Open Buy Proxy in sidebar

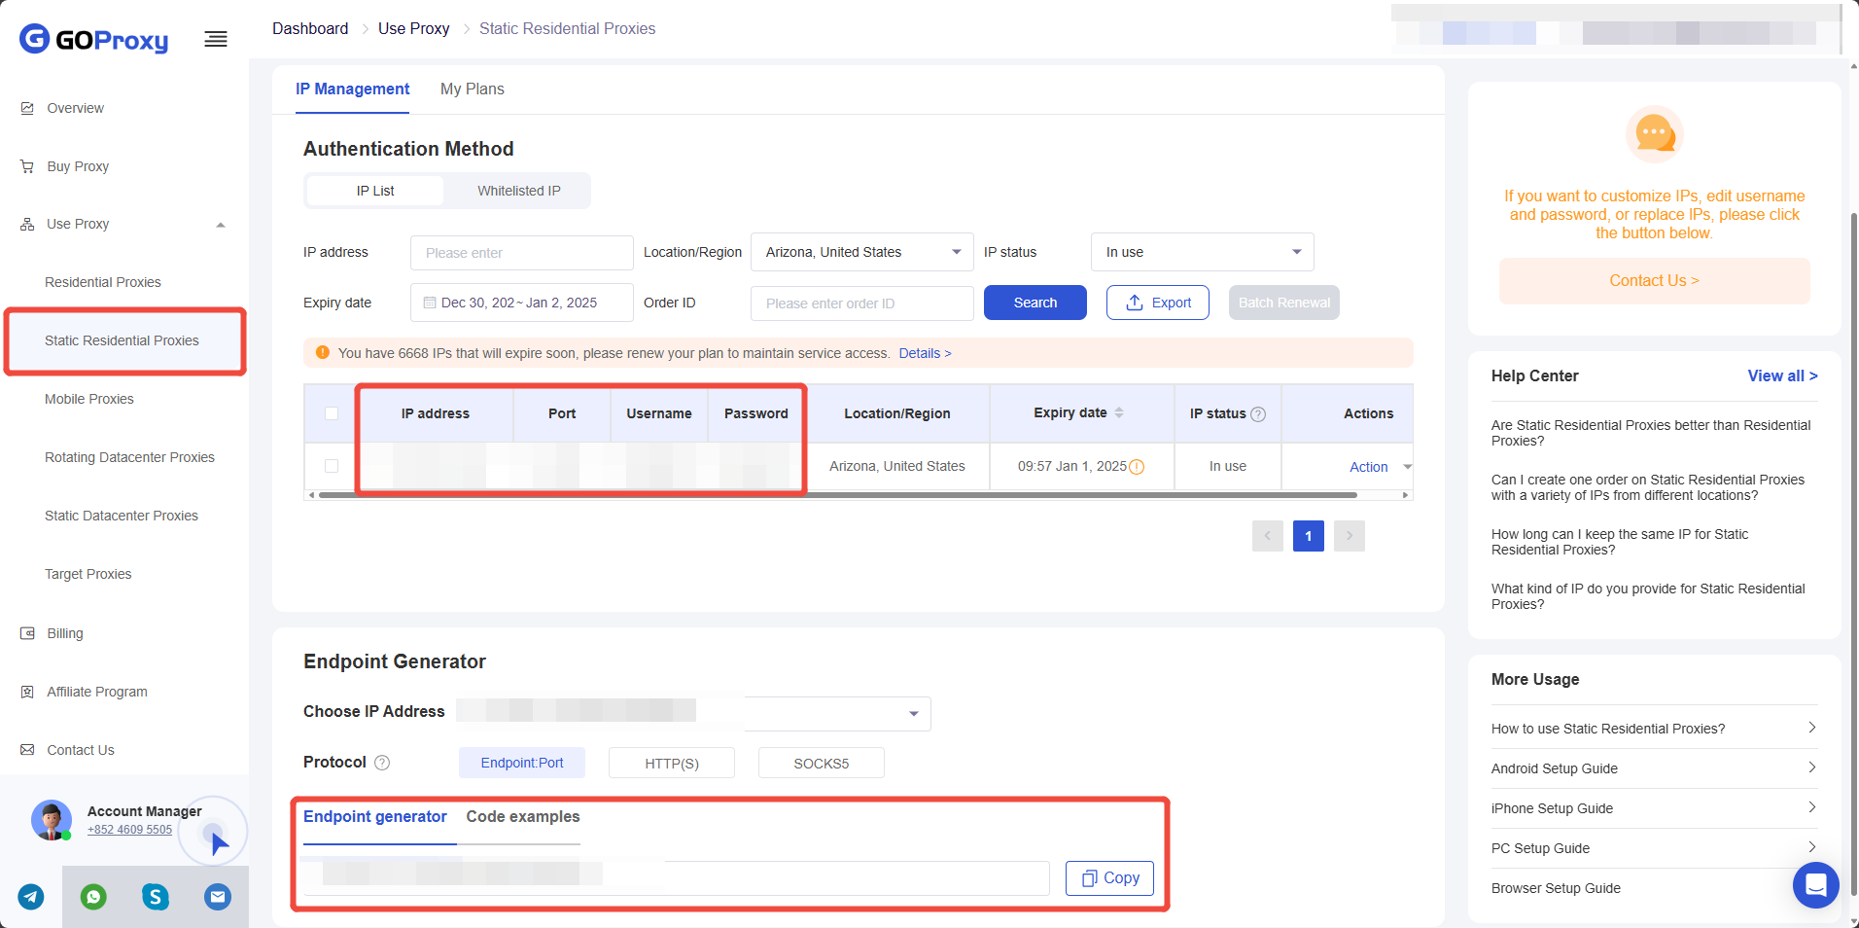pos(78,166)
